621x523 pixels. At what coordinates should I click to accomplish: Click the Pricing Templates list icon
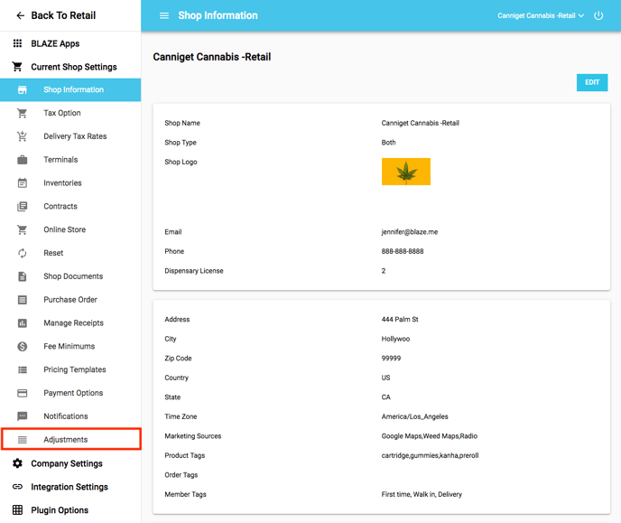[23, 369]
